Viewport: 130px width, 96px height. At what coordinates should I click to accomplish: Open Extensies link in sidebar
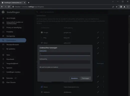pyautogui.click(x=9, y=78)
